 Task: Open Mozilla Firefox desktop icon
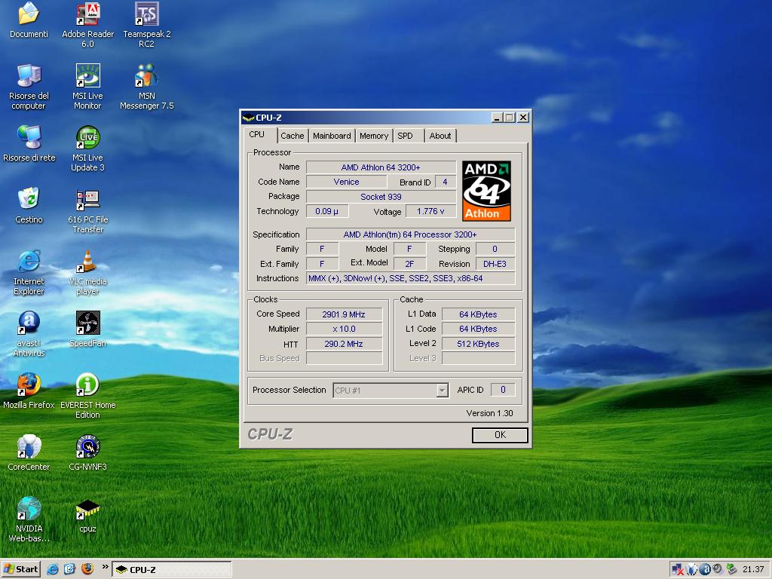pos(29,391)
